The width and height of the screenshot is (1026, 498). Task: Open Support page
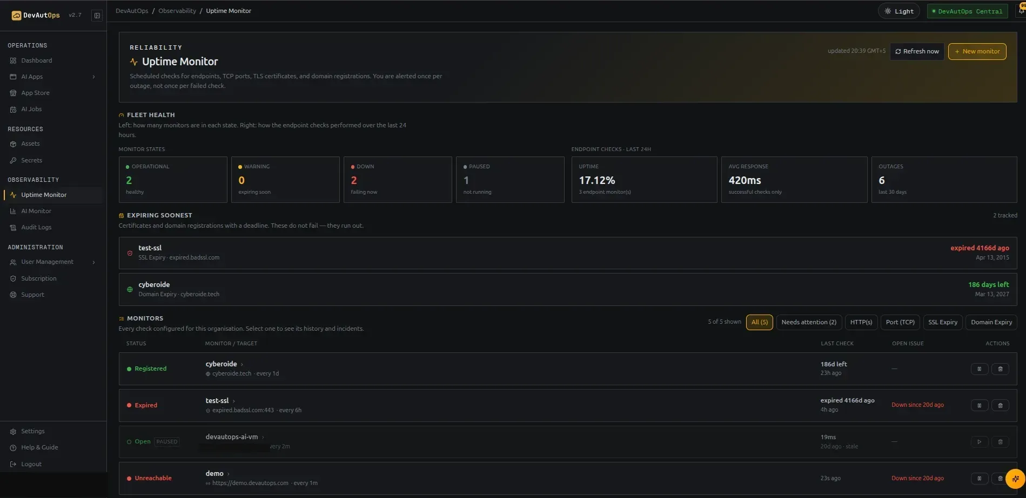click(32, 295)
